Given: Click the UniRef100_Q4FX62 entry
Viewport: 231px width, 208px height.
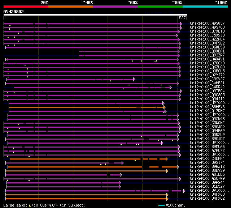Looking at the screenshot, I should (207, 199).
